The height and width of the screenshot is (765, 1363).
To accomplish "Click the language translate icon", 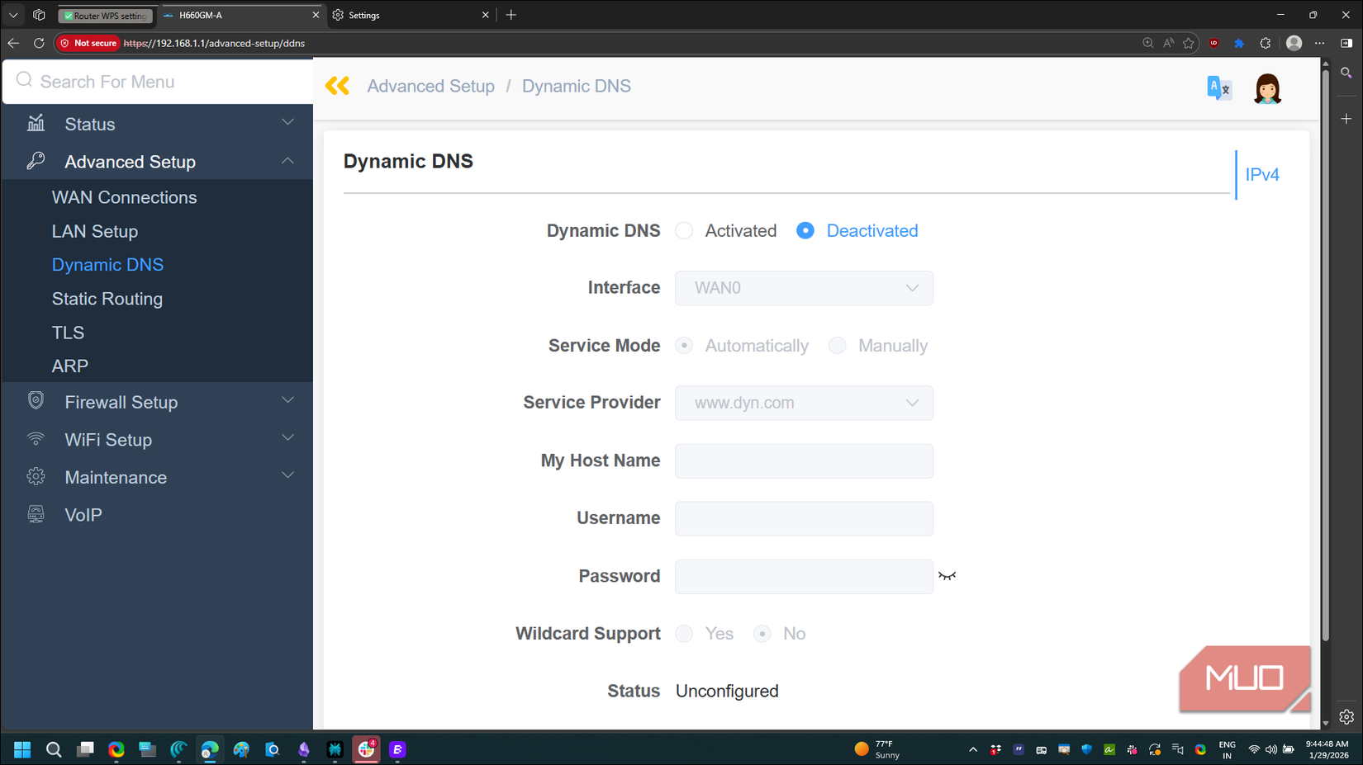I will [x=1218, y=87].
